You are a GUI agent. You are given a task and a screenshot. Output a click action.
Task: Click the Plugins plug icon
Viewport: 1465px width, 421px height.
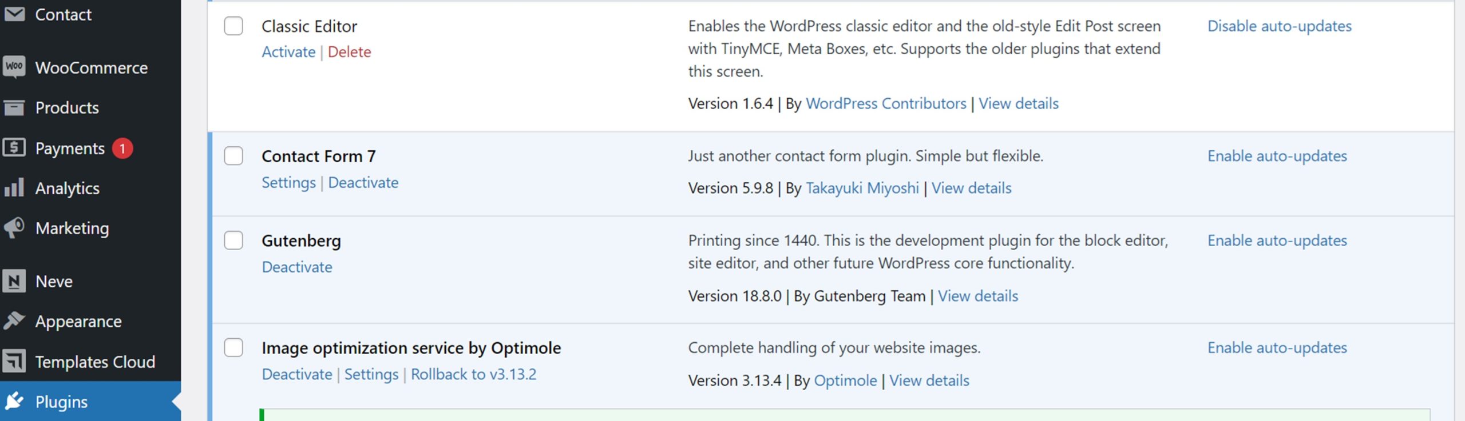(14, 401)
